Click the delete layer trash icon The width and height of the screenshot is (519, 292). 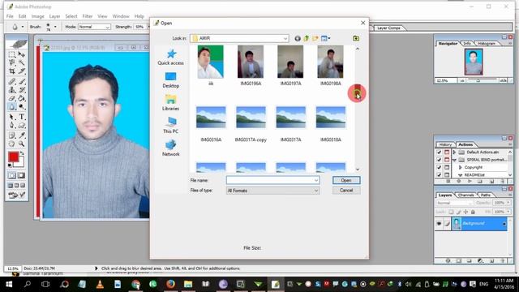point(503,260)
